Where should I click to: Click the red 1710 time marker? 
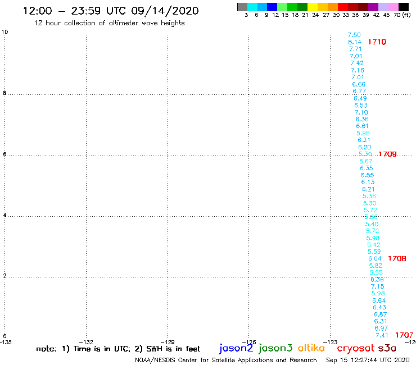[377, 42]
